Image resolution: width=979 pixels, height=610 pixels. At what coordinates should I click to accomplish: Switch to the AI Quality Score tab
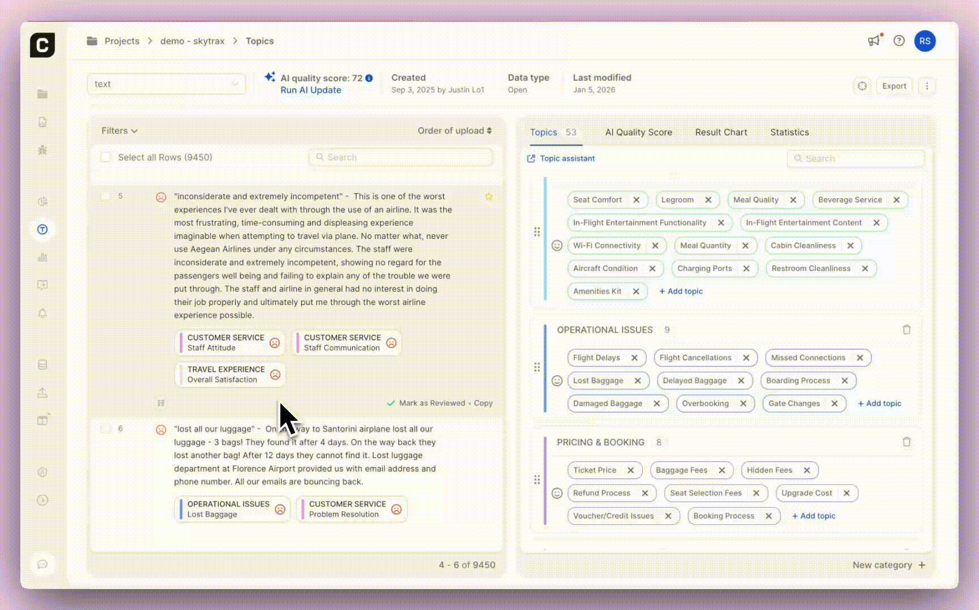pos(638,132)
